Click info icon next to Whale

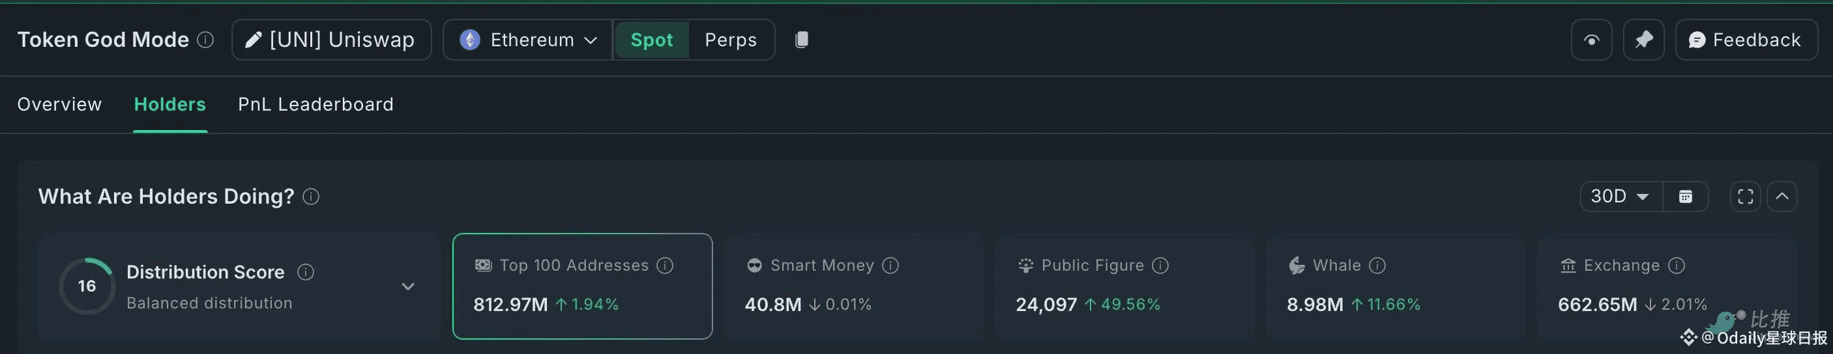tap(1377, 266)
